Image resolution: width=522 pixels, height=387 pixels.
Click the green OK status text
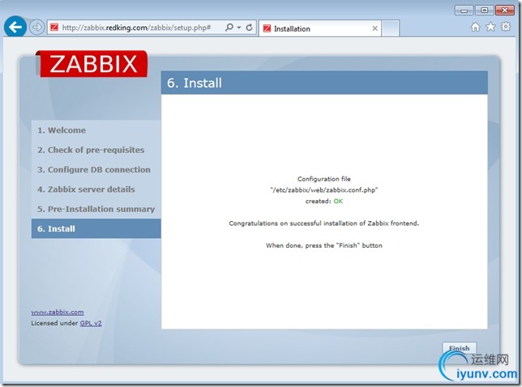[x=338, y=201]
